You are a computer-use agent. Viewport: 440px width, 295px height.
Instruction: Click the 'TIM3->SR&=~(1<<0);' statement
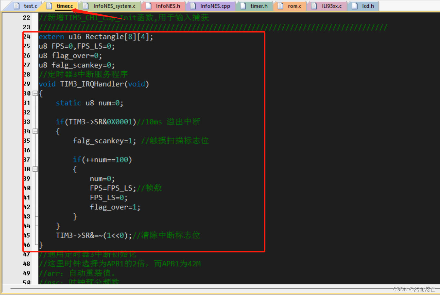(94, 235)
